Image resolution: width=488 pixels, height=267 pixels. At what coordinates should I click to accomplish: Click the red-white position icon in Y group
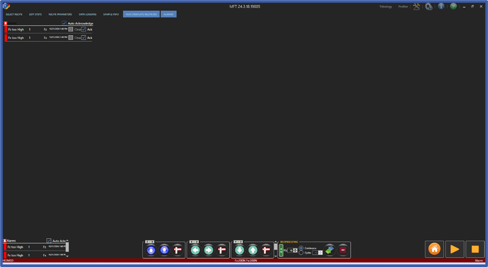point(266,250)
